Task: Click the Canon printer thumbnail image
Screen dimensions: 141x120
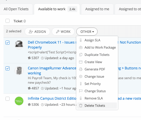Action: point(19,71)
